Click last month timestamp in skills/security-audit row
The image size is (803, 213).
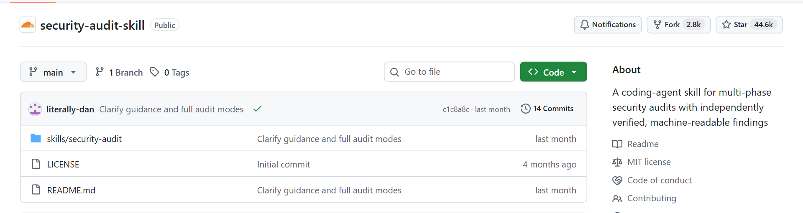(x=556, y=139)
